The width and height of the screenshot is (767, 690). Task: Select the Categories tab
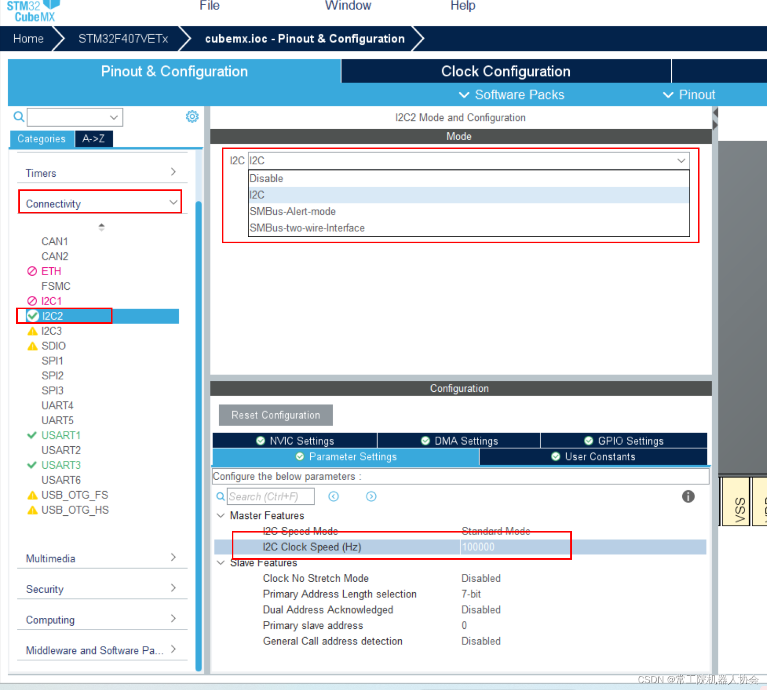42,139
